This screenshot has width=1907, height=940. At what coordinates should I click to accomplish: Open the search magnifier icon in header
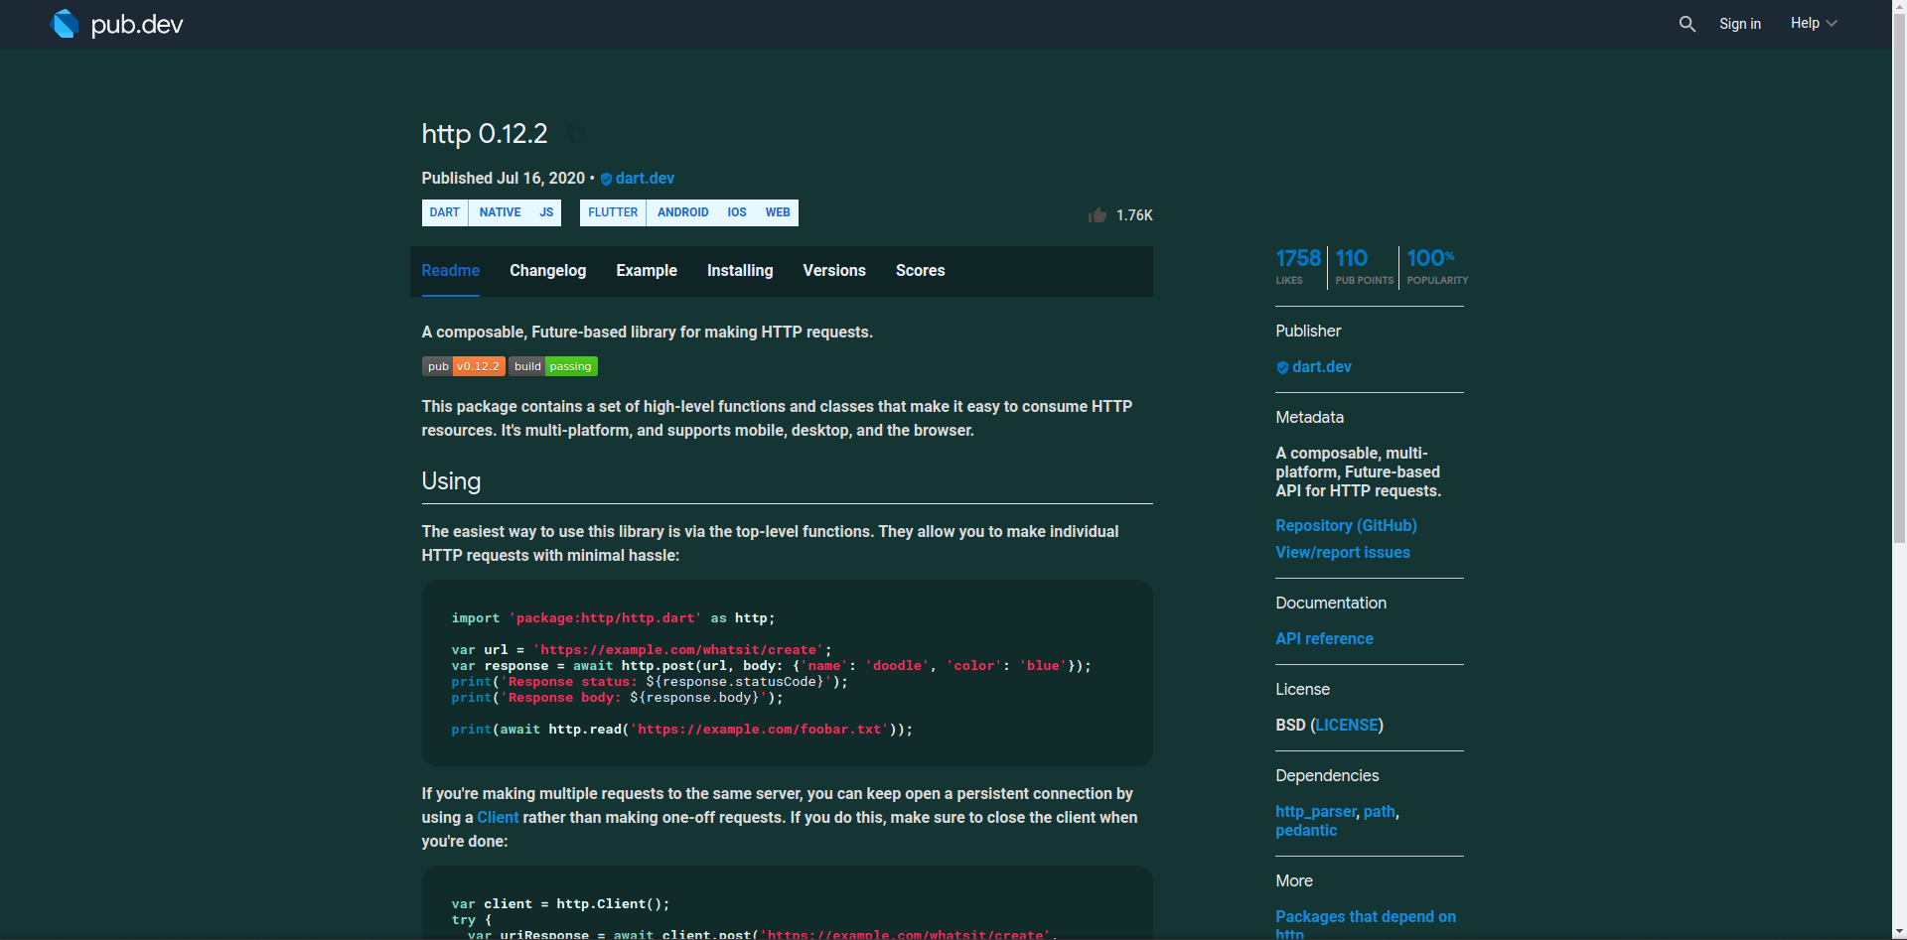pos(1687,24)
